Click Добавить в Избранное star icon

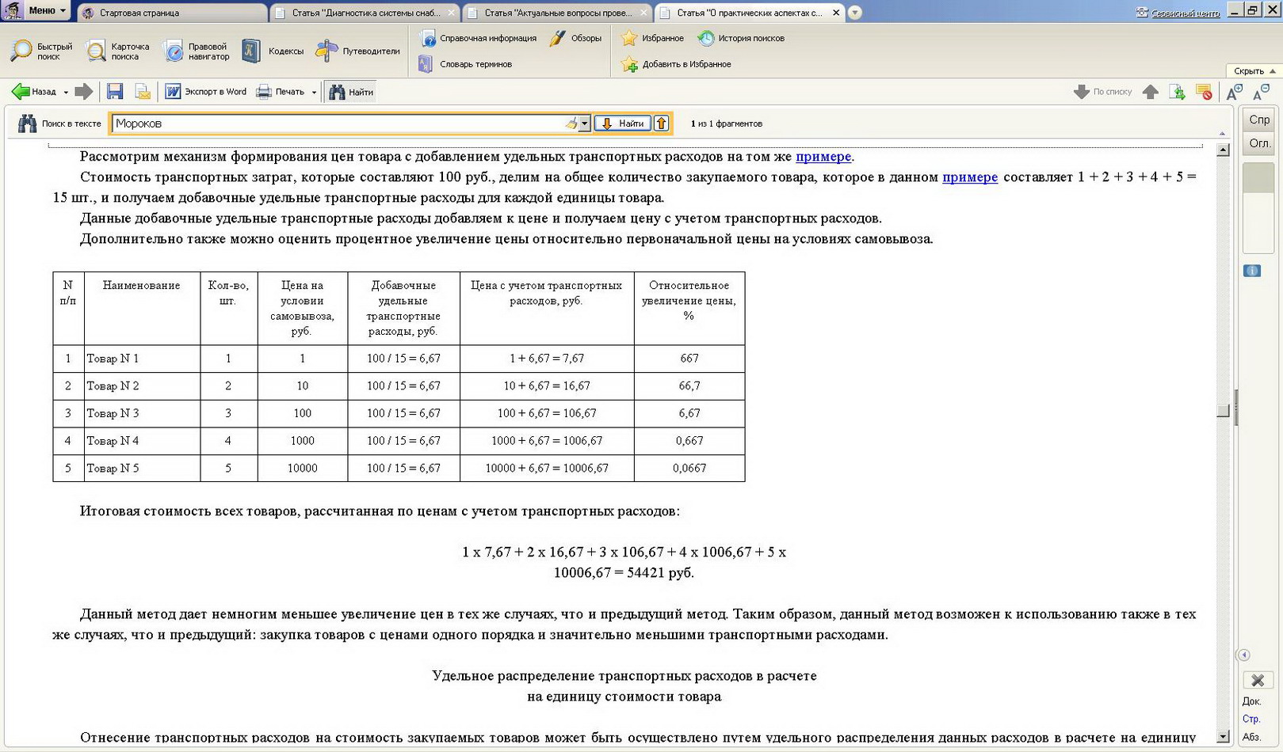click(630, 64)
